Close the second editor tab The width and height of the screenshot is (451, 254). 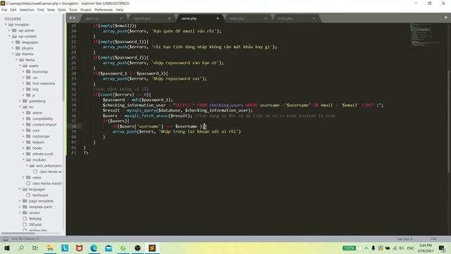click(169, 18)
